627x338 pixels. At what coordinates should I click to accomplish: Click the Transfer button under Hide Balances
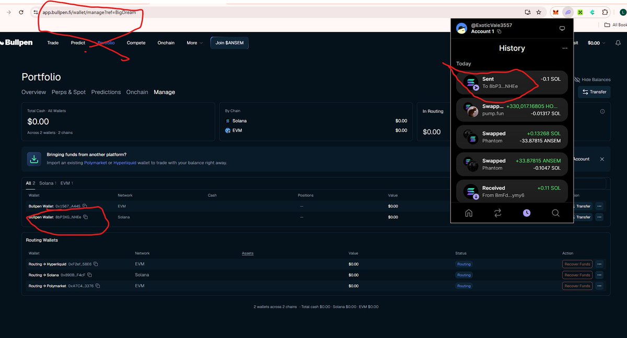[x=594, y=92]
